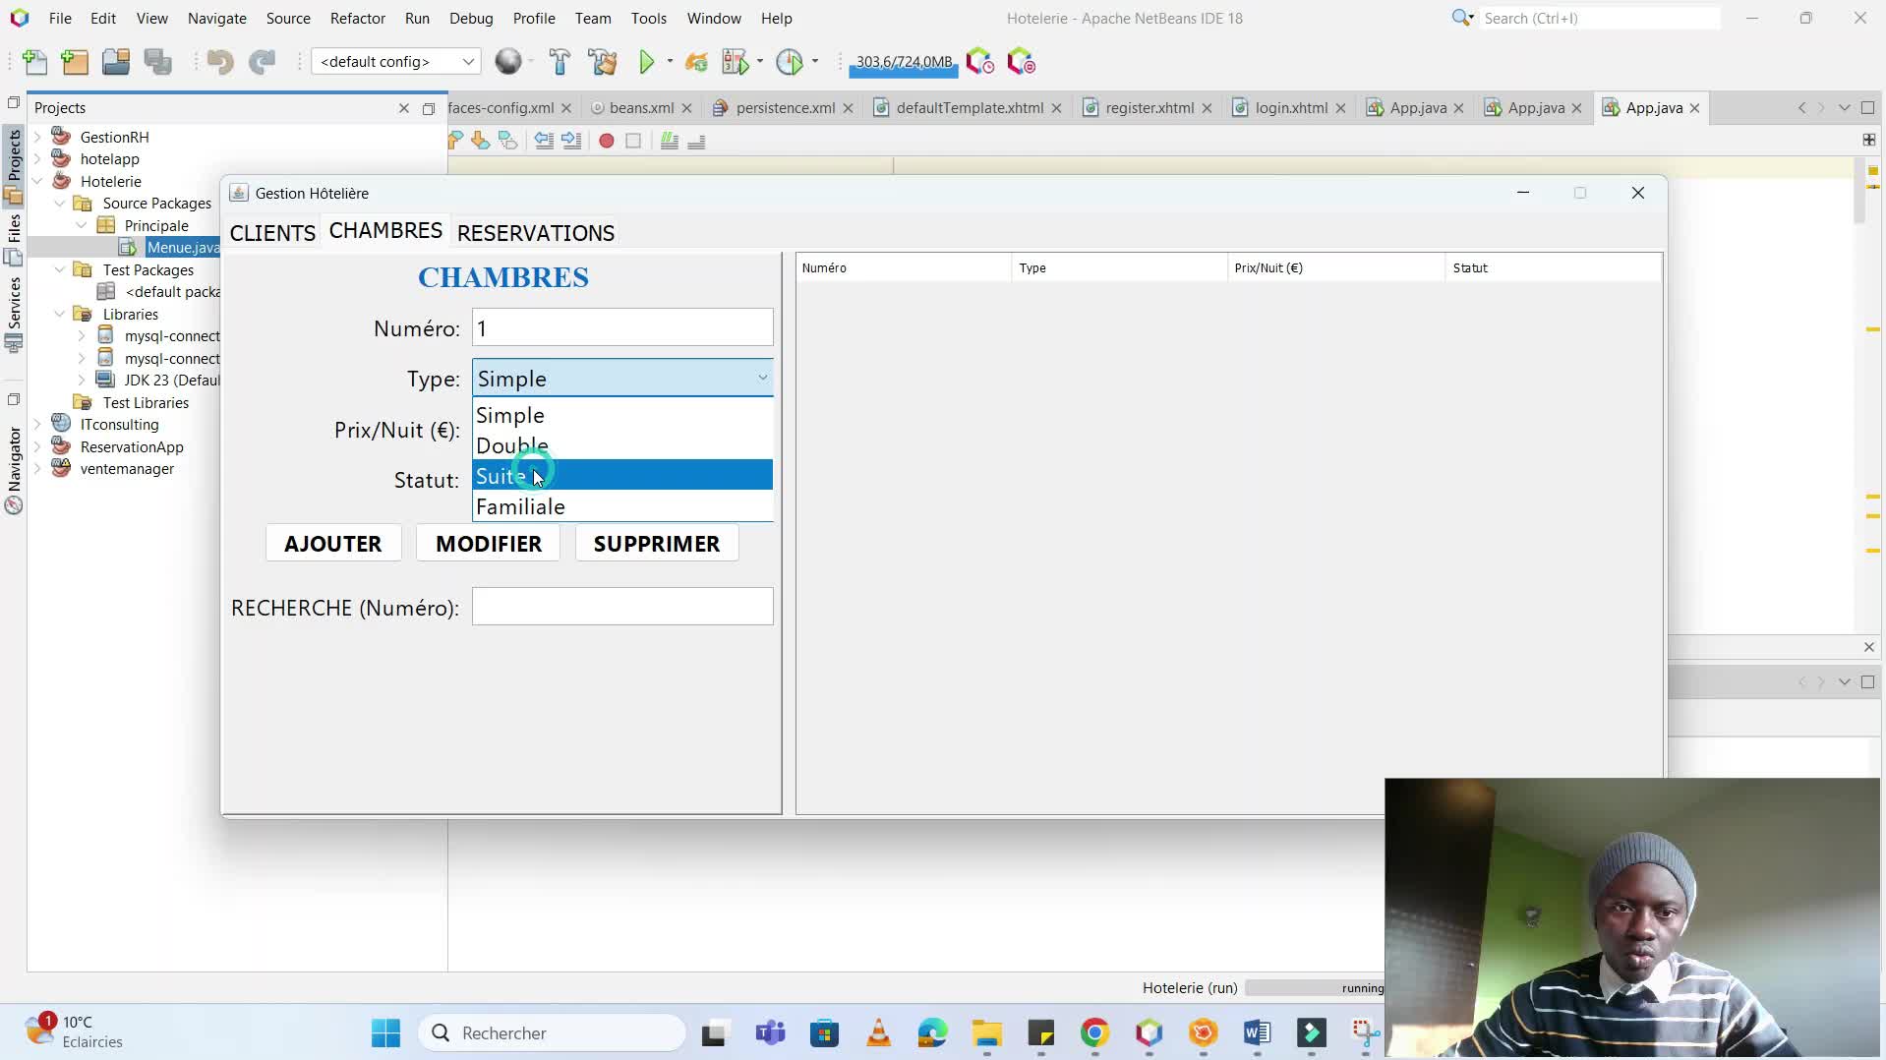Expand the ITconsulting project node
This screenshot has height=1060, width=1886.
37,425
